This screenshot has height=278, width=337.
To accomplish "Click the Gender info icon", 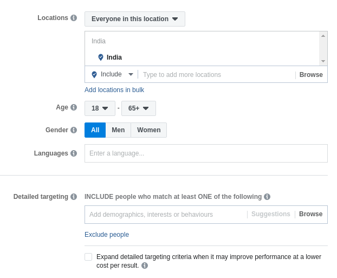I will point(74,130).
